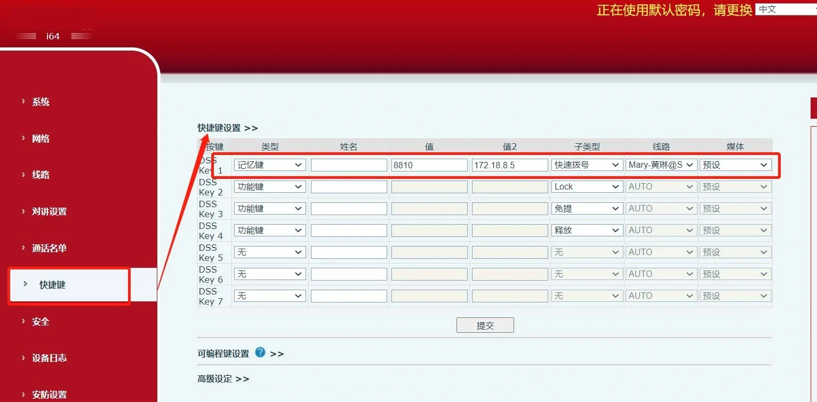This screenshot has height=402, width=817.
Task: Open DSS Key 1 类型 dropdown (记忆键)
Action: point(270,165)
